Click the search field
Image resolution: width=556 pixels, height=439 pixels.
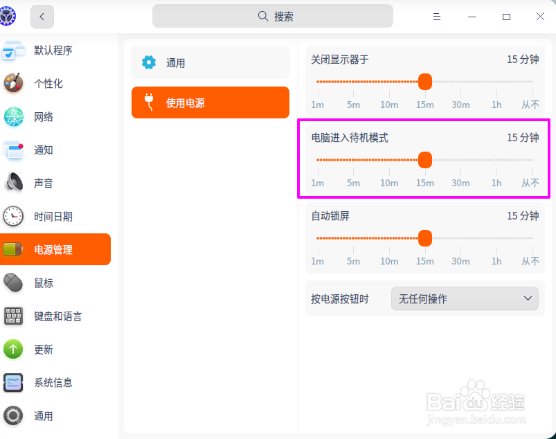tap(272, 16)
